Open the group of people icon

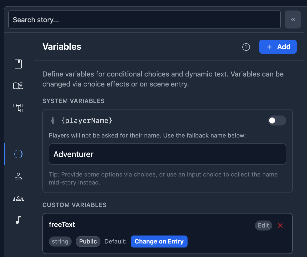click(18, 199)
